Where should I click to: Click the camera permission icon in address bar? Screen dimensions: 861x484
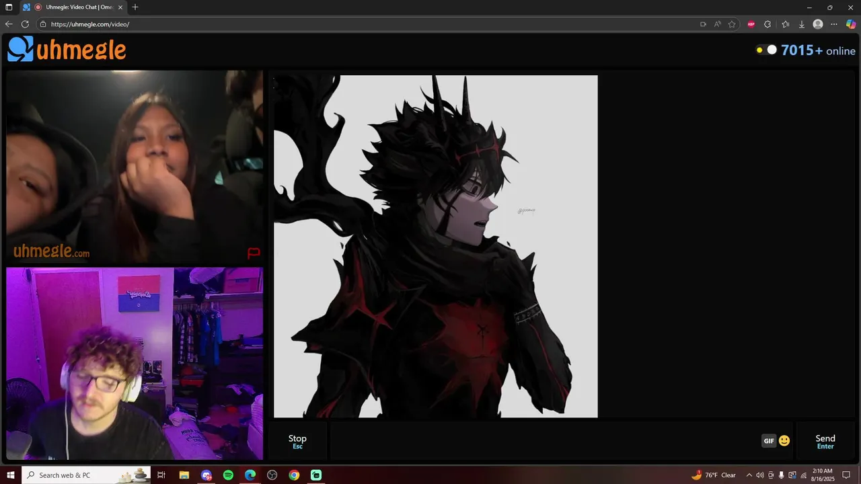tap(703, 24)
